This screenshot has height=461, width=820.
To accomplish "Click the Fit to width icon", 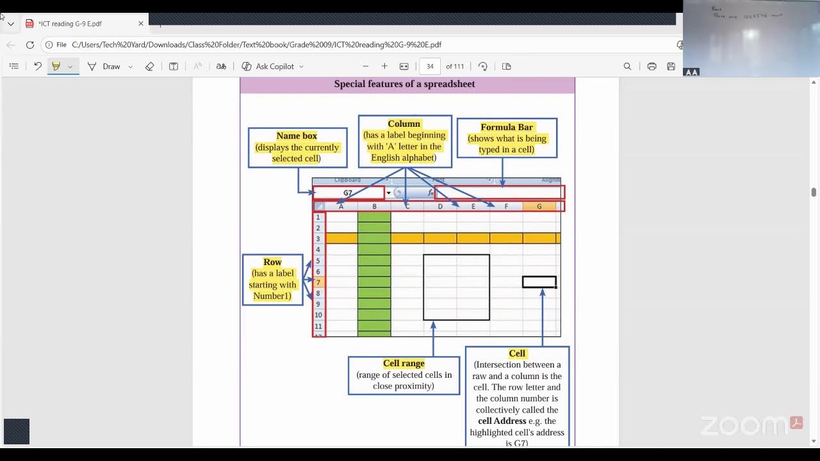I will click(x=404, y=66).
